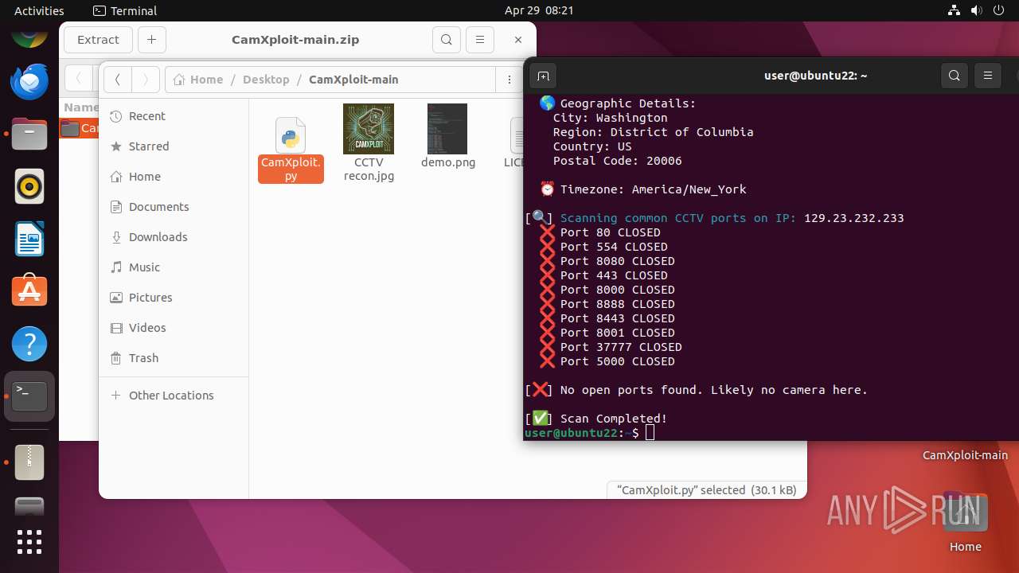Open the terminal hamburger menu

tap(987, 76)
